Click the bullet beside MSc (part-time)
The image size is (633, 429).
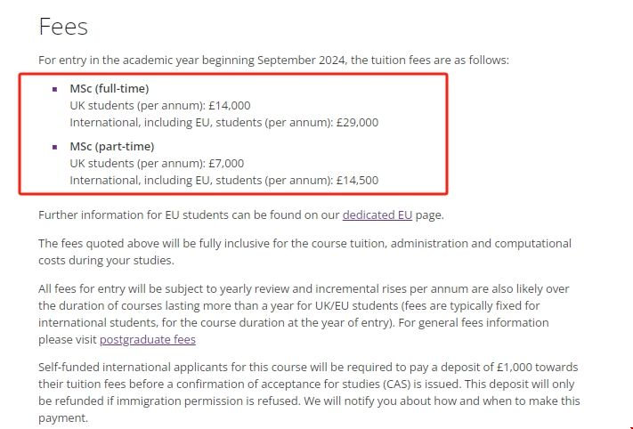pyautogui.click(x=54, y=147)
